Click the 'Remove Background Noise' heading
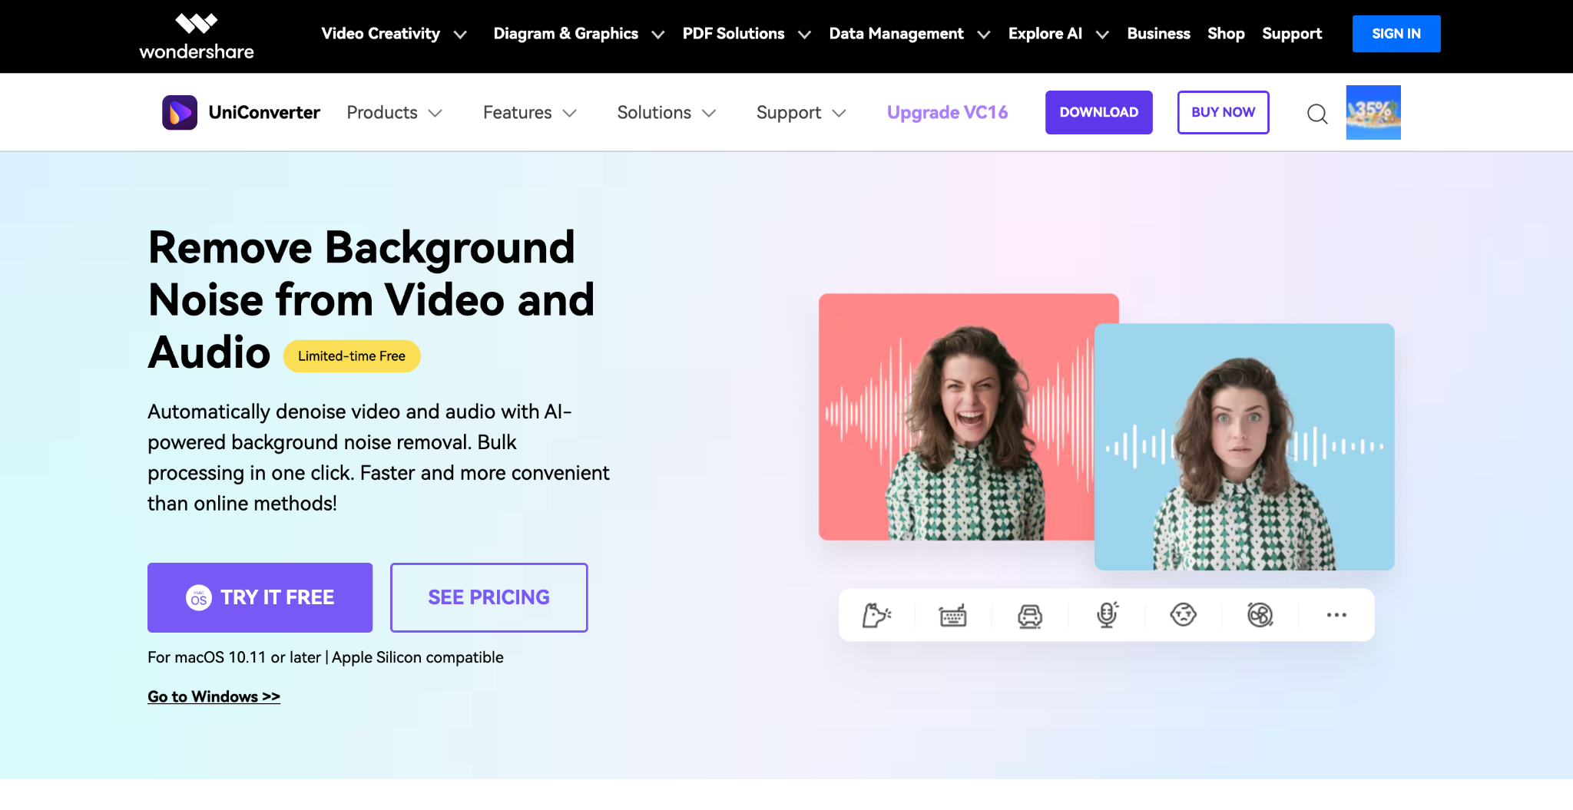This screenshot has width=1573, height=810. [x=372, y=299]
